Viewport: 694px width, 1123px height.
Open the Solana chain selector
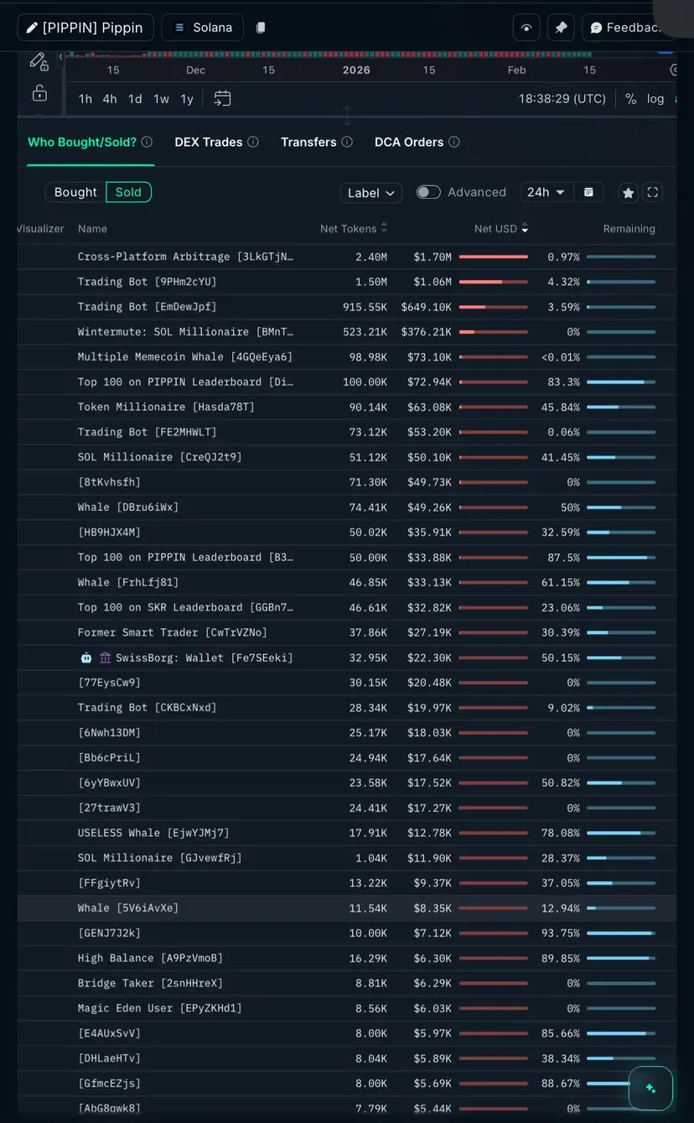(203, 28)
